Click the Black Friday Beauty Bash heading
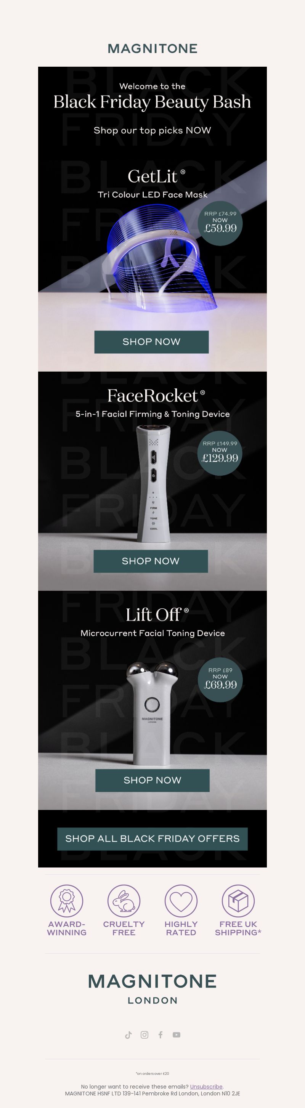The height and width of the screenshot is (1108, 305). [x=152, y=102]
